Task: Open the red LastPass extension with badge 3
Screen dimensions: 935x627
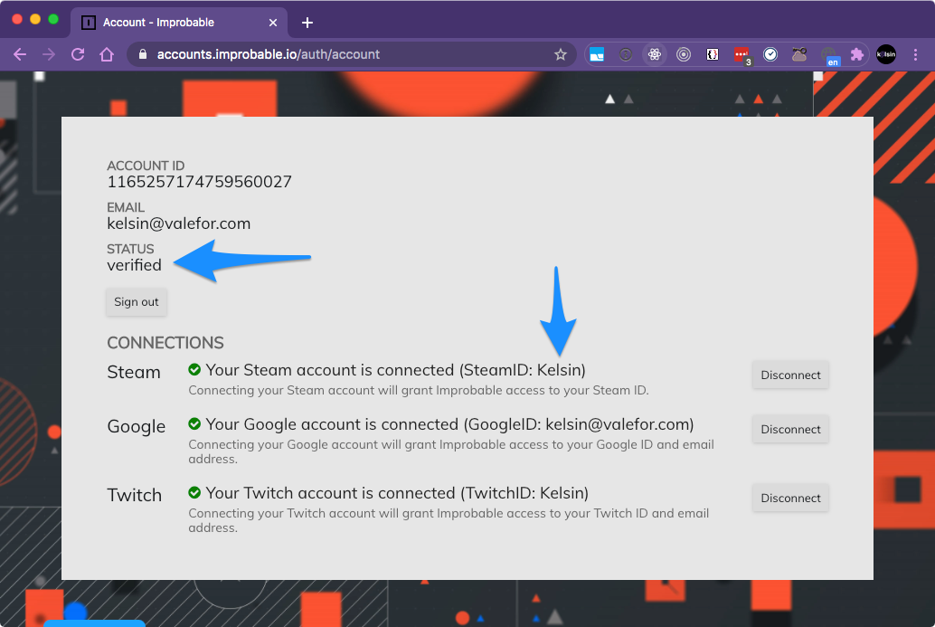Action: [742, 55]
